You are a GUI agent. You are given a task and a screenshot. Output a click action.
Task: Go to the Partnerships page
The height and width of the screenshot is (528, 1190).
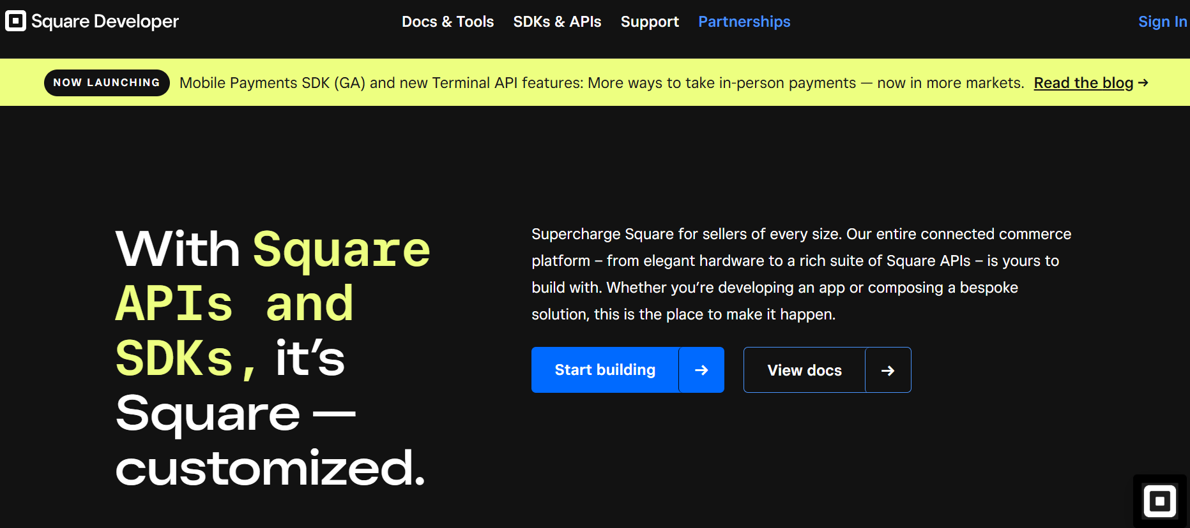(x=744, y=22)
